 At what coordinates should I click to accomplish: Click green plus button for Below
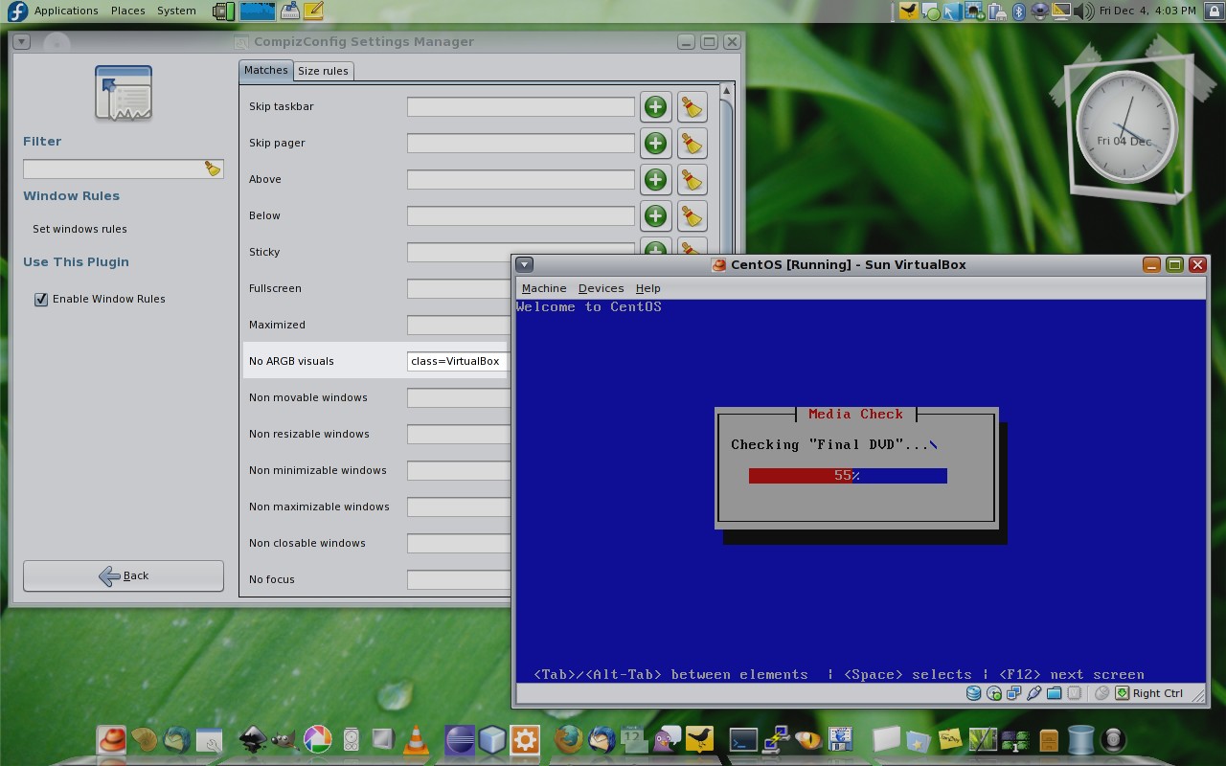pyautogui.click(x=655, y=215)
